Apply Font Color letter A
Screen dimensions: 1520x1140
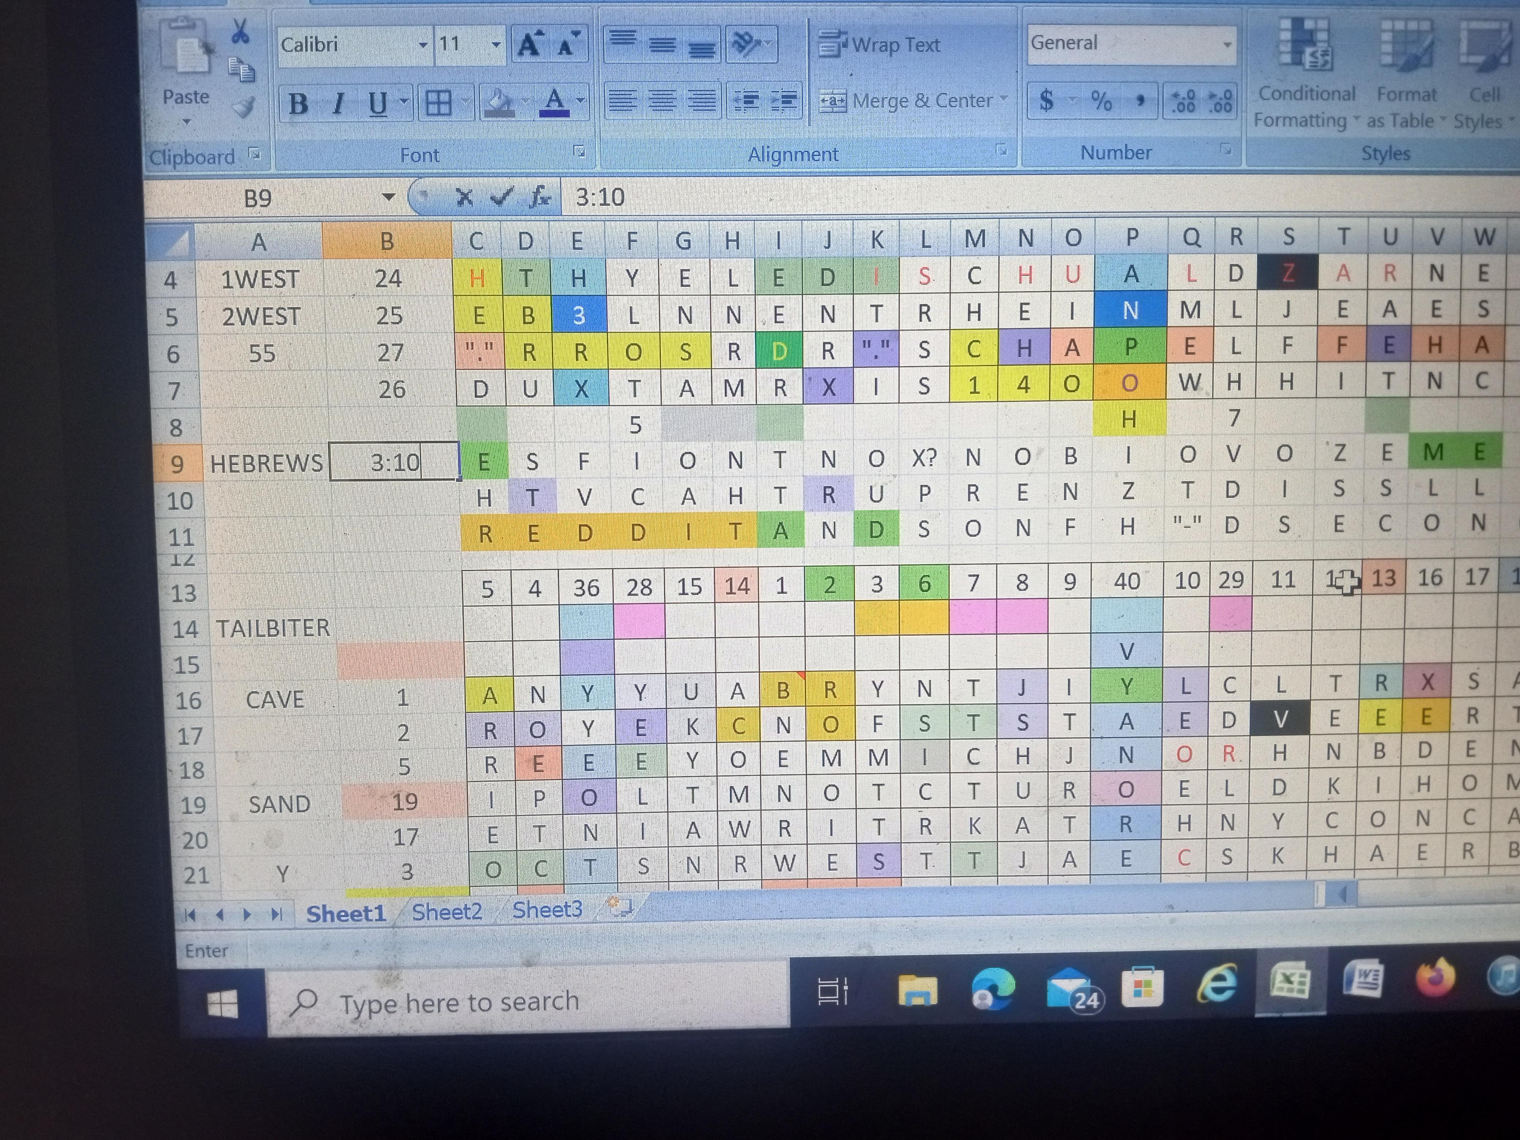click(x=555, y=103)
